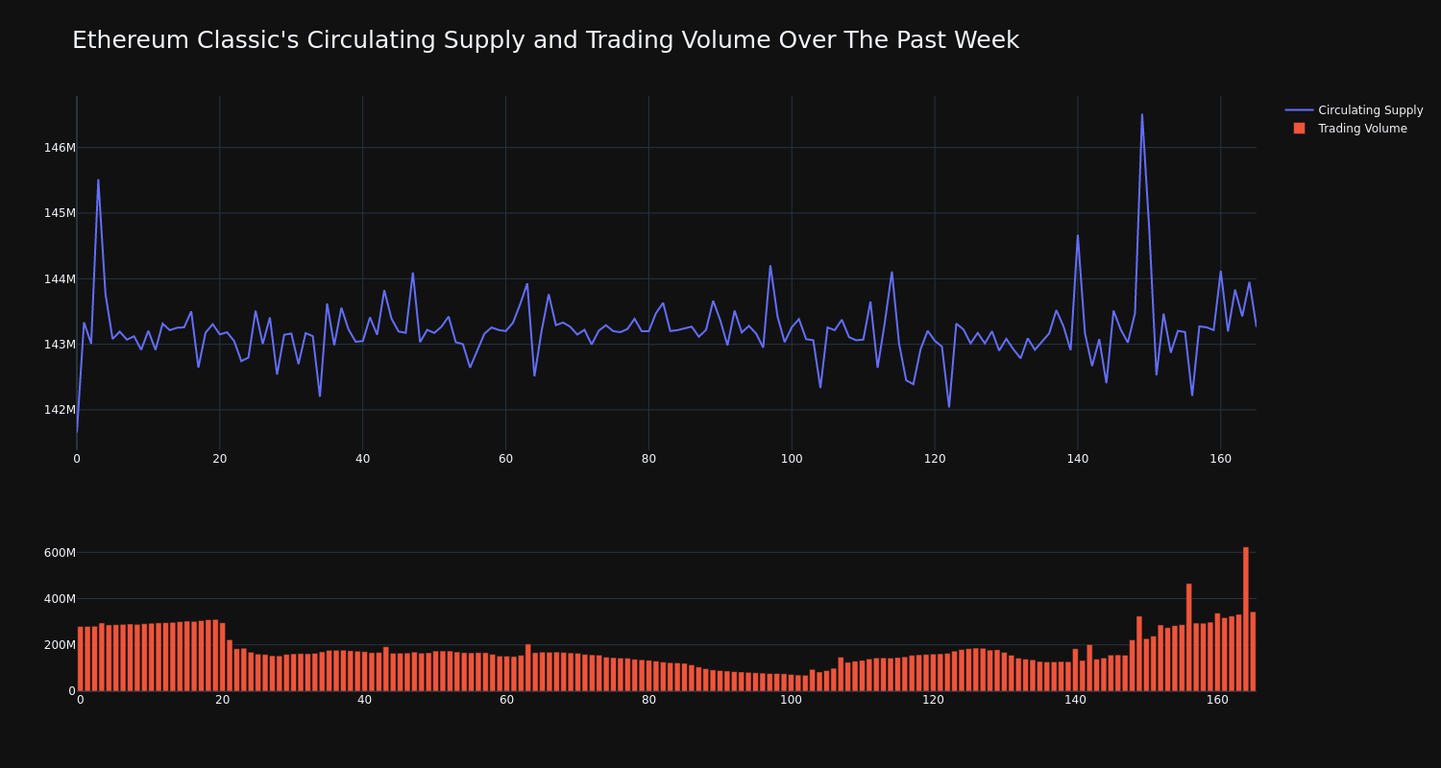
Task: Click the 146M y-axis label
Action: [60, 148]
